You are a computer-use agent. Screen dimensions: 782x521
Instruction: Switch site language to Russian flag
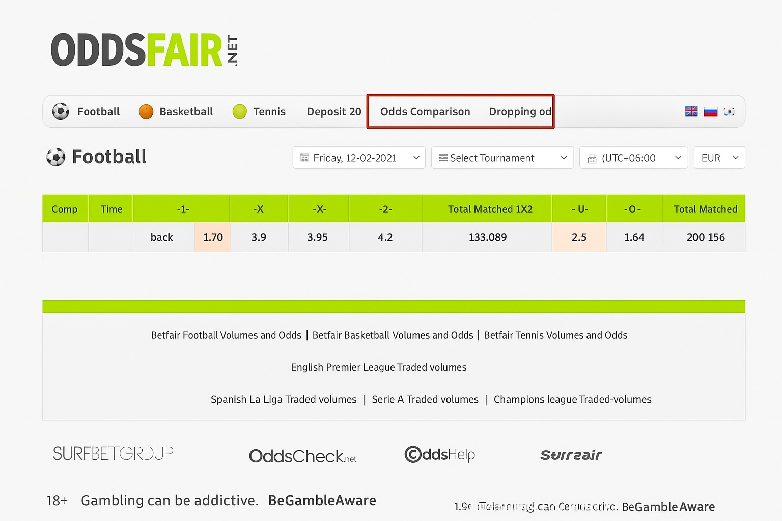click(x=710, y=111)
